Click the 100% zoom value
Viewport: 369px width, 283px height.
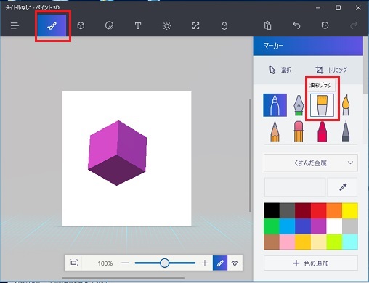tap(105, 263)
